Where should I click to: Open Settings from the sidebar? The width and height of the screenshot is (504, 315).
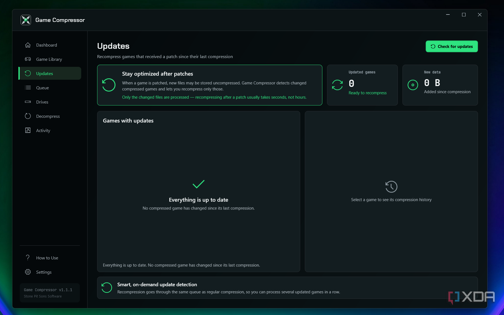pos(50,272)
